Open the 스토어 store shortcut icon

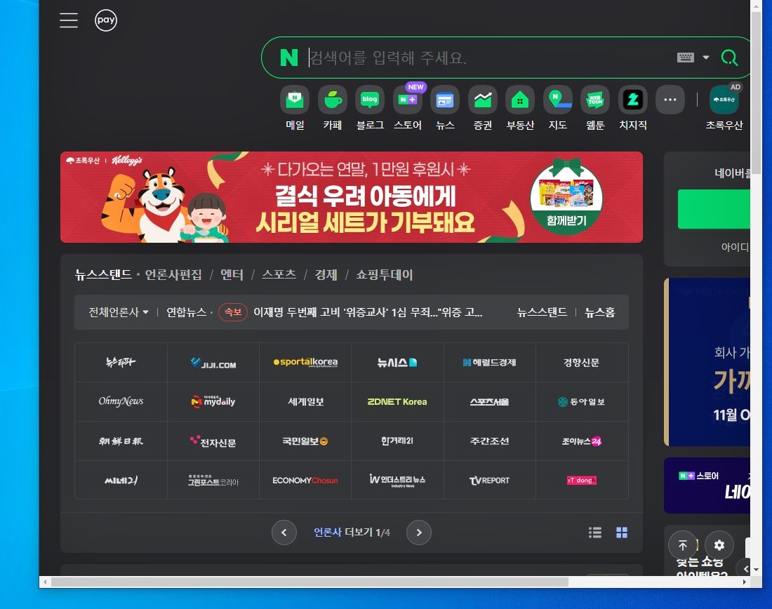coord(408,100)
